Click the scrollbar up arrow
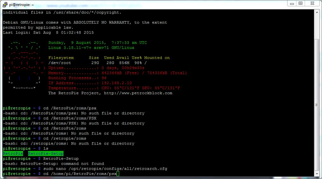 (x=316, y=12)
